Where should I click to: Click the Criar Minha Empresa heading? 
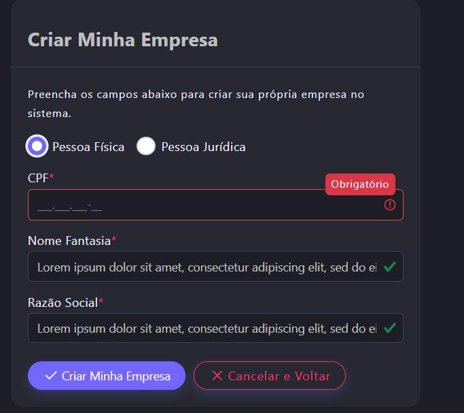[123, 39]
